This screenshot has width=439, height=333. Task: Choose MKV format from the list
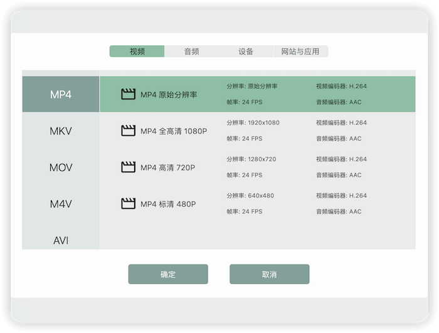(x=61, y=131)
